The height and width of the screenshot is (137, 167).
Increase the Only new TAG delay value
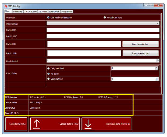(157, 67)
